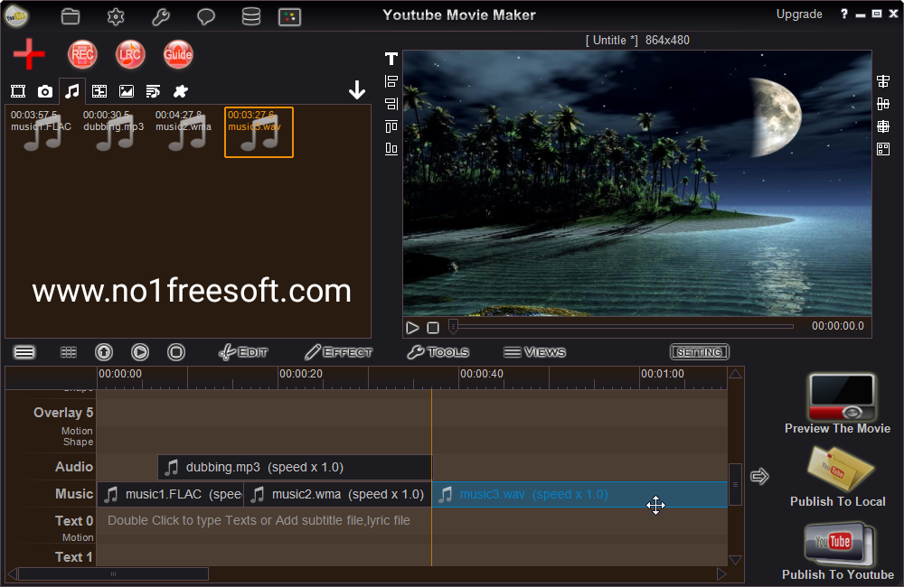This screenshot has height=587, width=904.
Task: Open the speech bubble feedback icon
Action: [206, 16]
